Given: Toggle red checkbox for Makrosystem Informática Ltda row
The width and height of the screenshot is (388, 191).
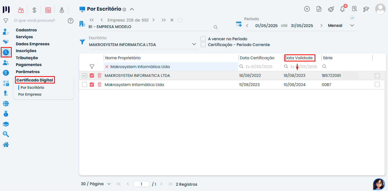Looking at the screenshot, I should (92, 84).
